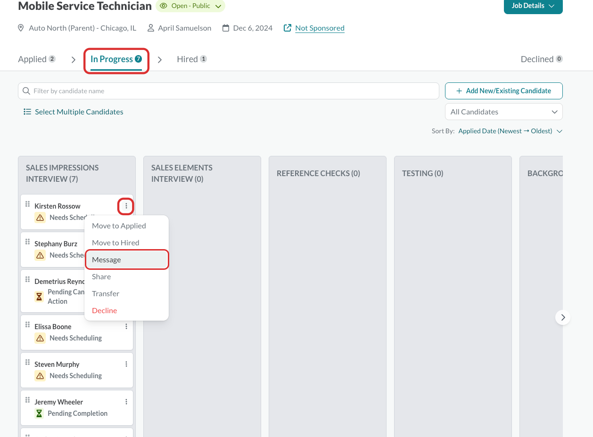Click the warning icon on Kirsten Rossow's card

[x=40, y=218]
